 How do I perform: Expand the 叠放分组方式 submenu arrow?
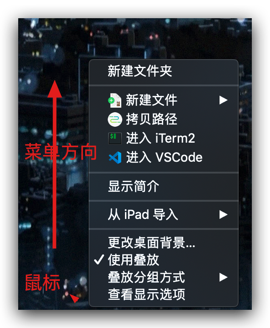point(223,278)
